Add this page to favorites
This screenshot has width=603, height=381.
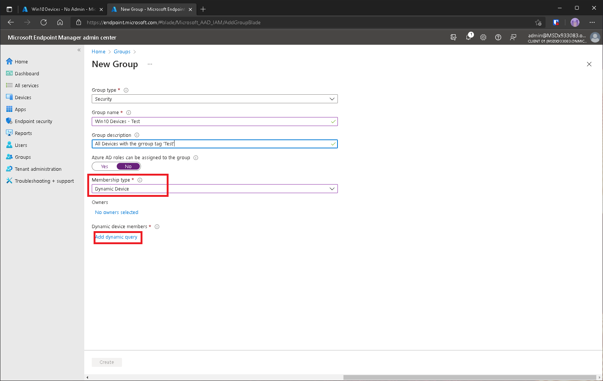coord(538,22)
